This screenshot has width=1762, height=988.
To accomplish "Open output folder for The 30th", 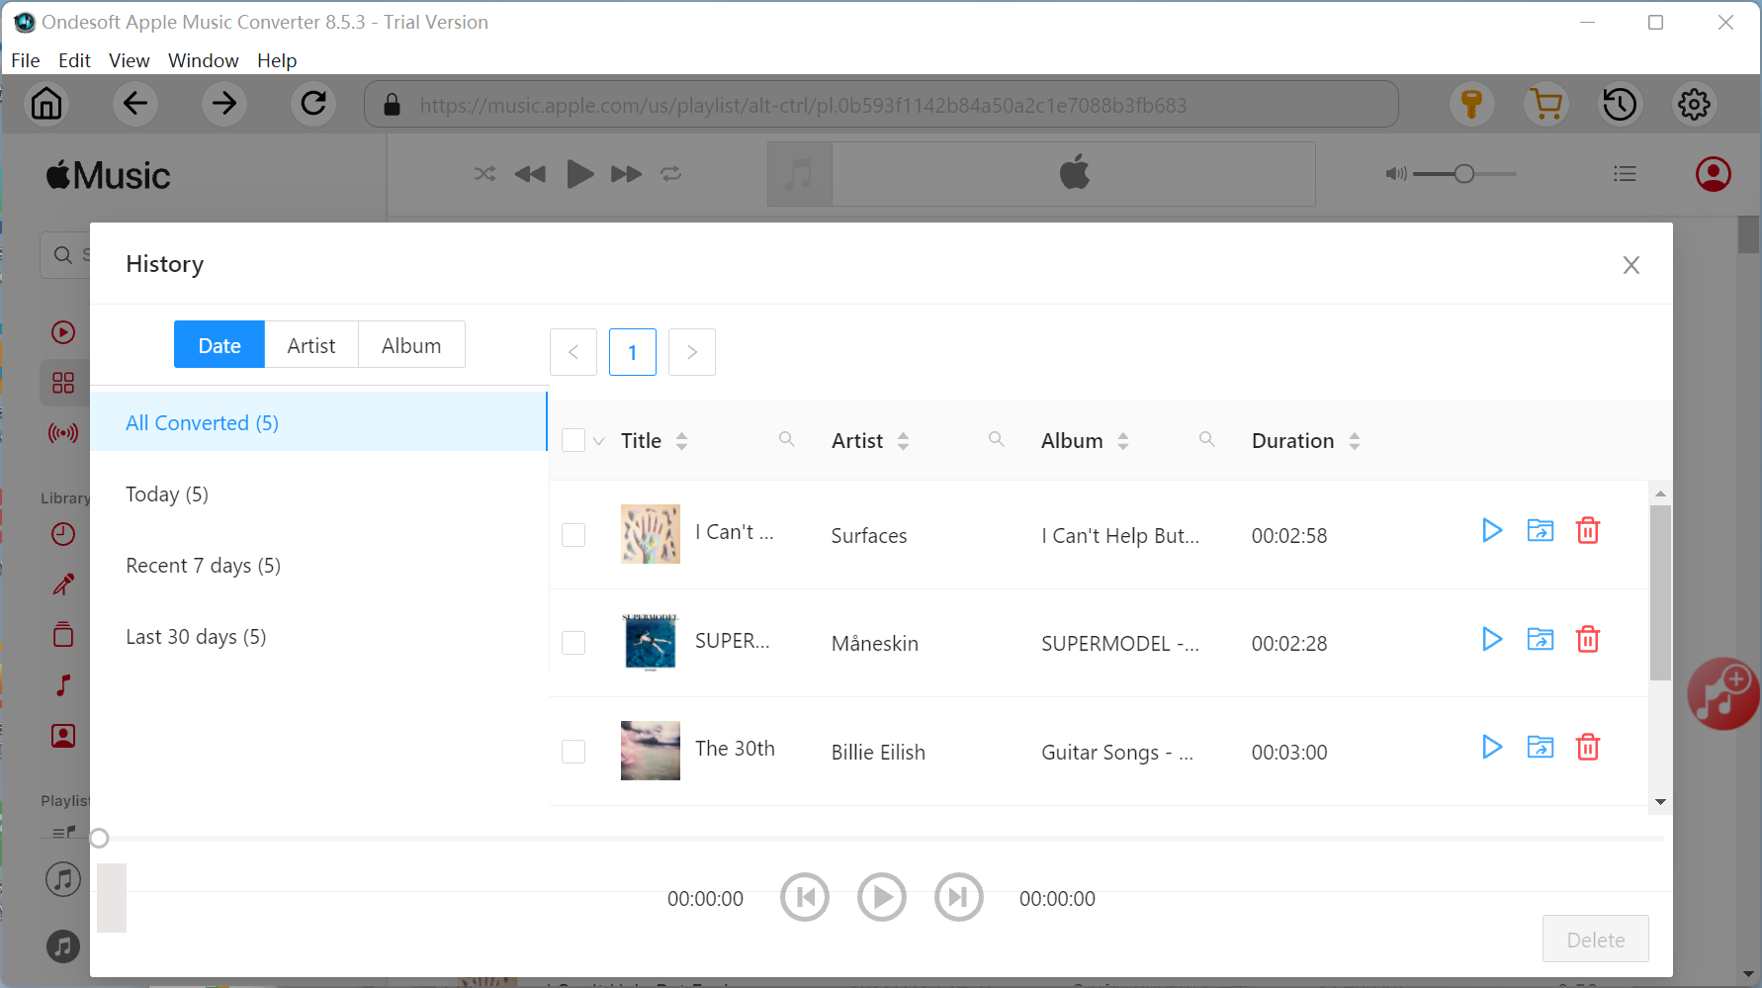I will (1541, 748).
